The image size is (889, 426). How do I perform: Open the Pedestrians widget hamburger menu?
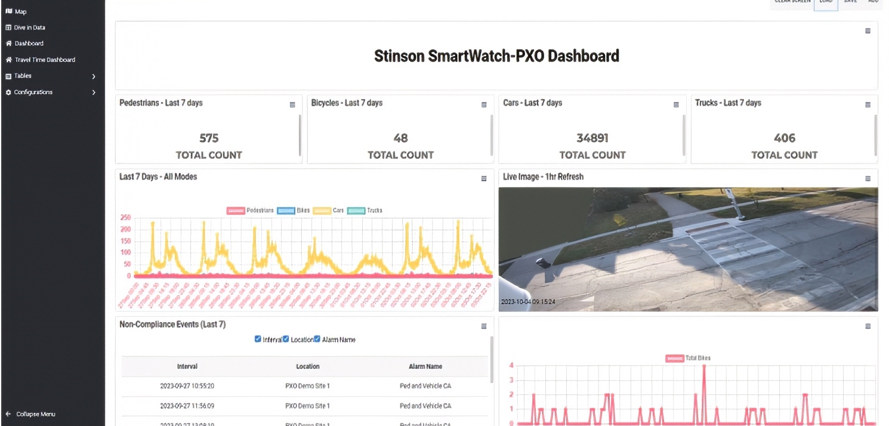coord(292,105)
